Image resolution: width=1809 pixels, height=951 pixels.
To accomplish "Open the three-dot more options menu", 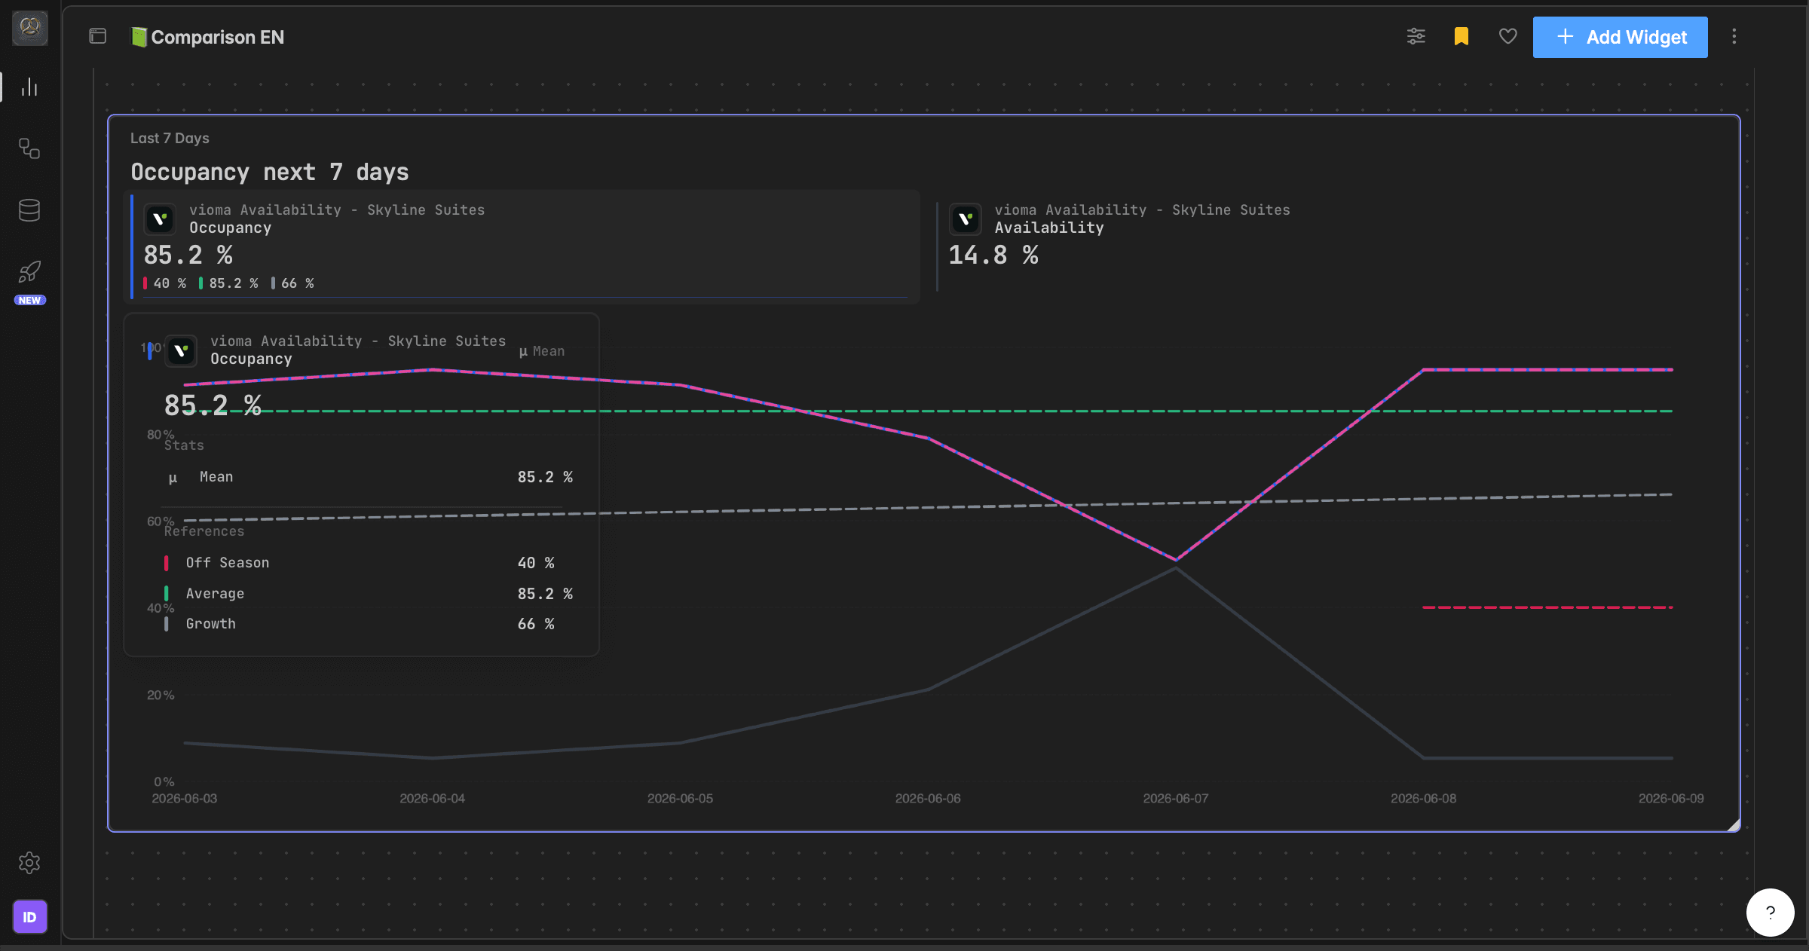I will [1734, 36].
